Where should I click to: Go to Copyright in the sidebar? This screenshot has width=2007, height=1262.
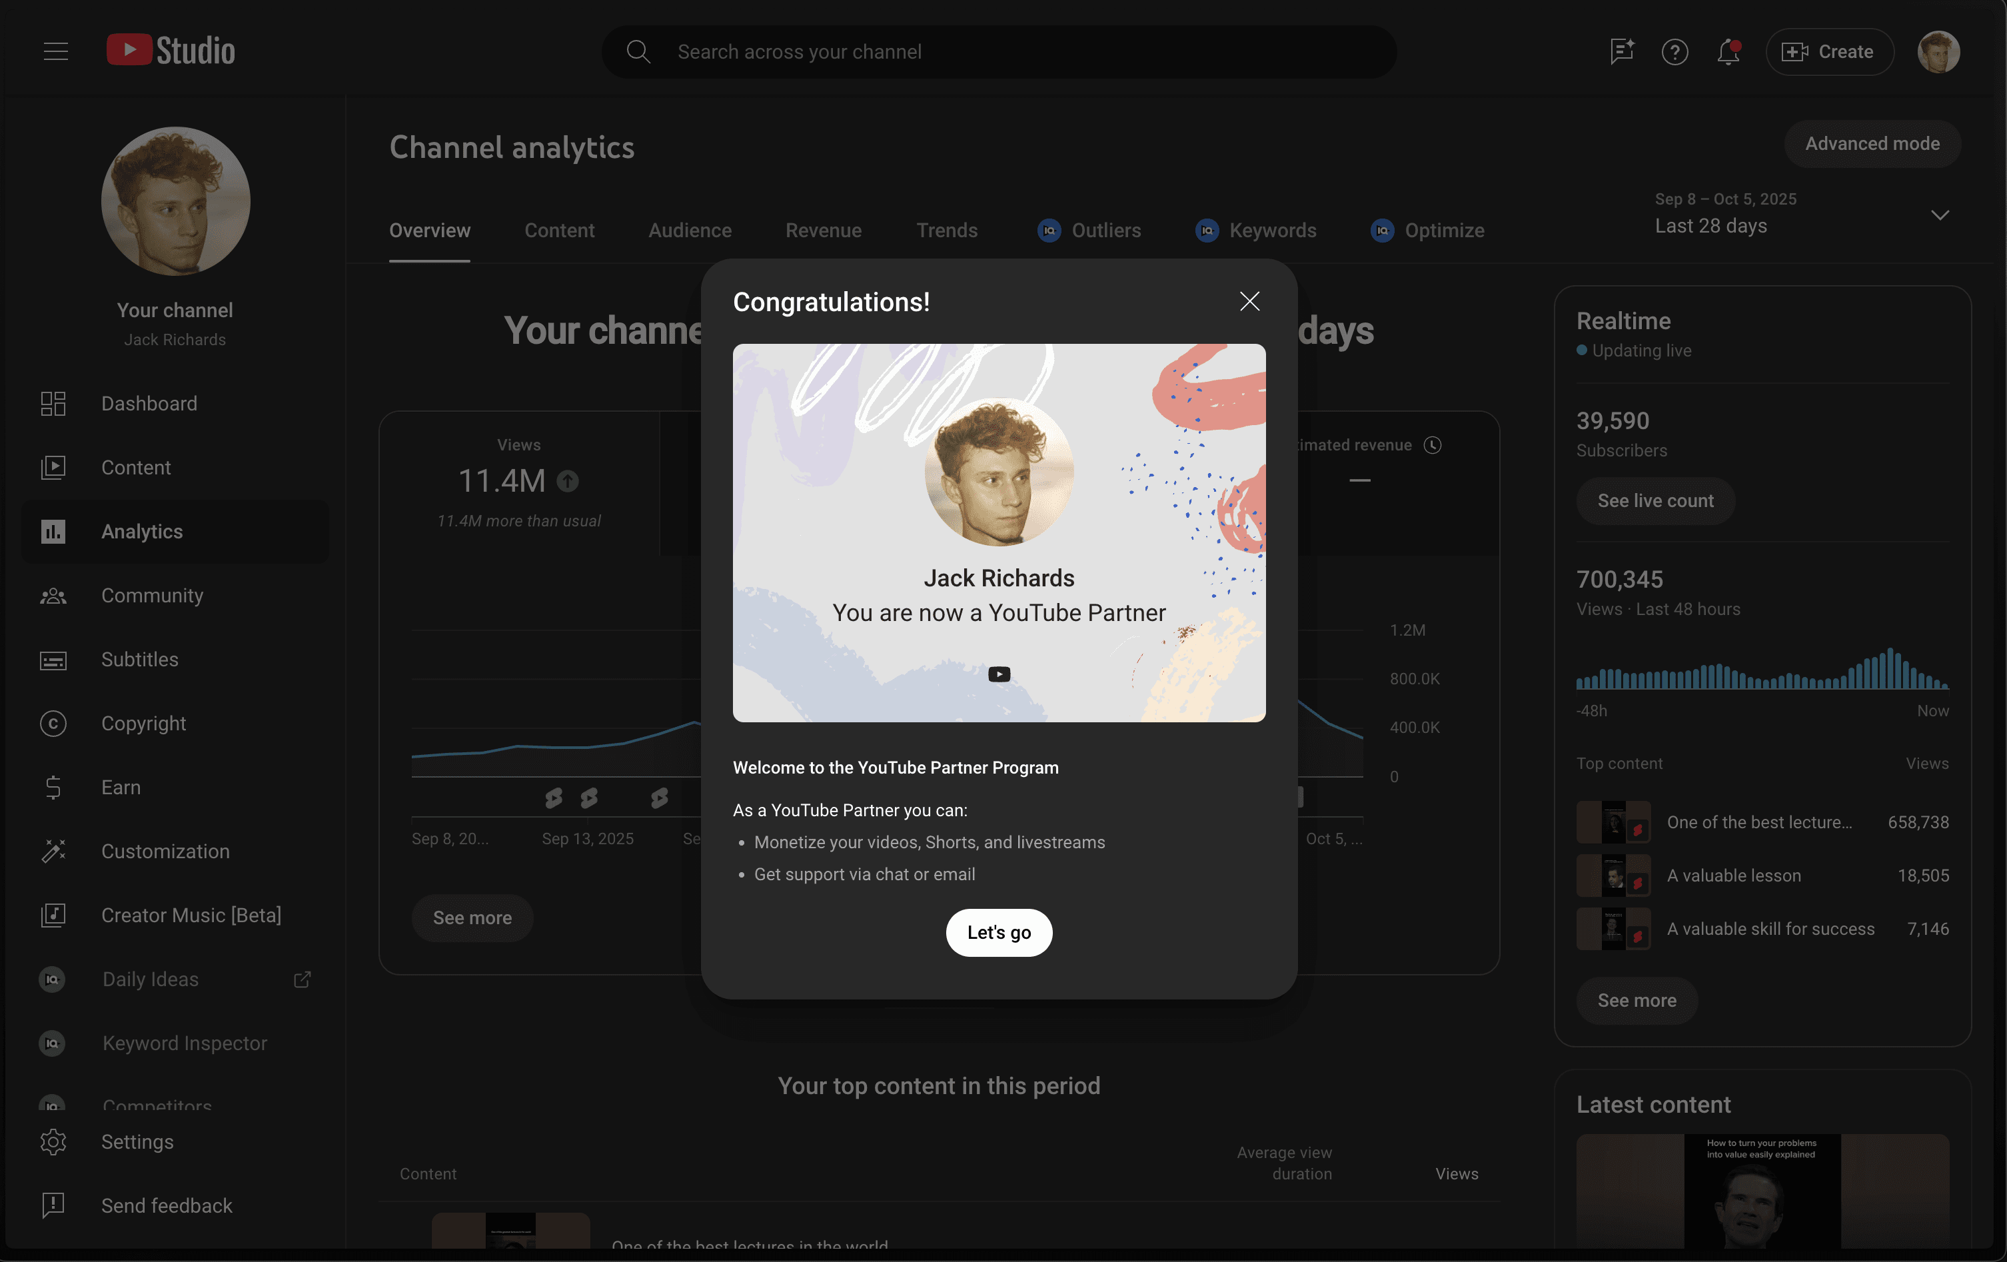[x=143, y=724]
